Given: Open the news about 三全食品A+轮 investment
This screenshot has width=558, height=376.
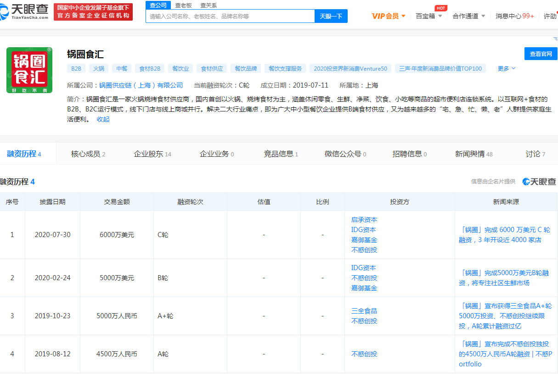Looking at the screenshot, I should (505, 316).
